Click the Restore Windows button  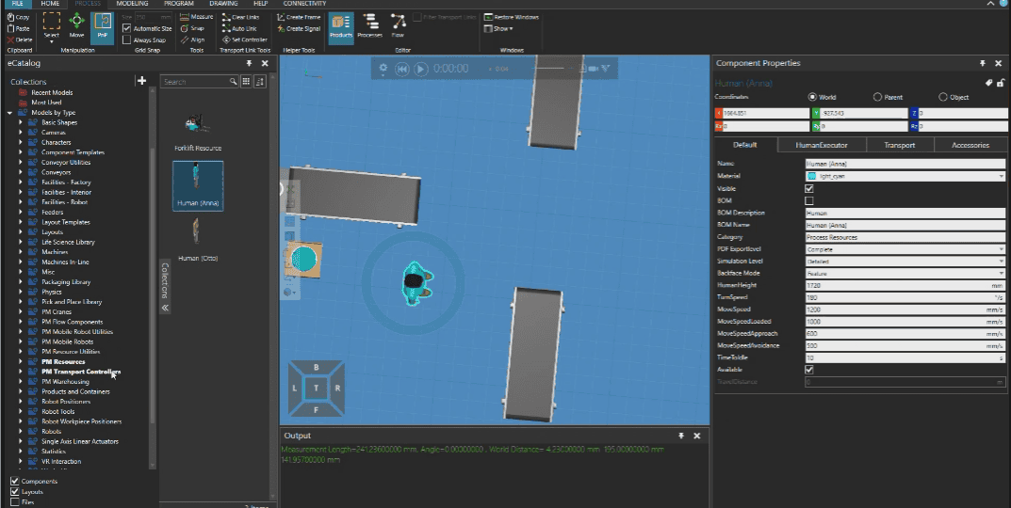pos(512,17)
